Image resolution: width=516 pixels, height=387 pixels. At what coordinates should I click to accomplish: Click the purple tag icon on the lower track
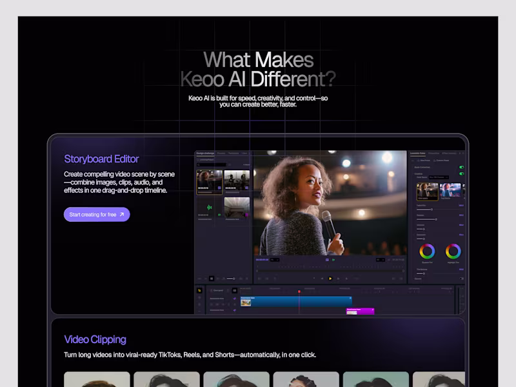(x=234, y=310)
